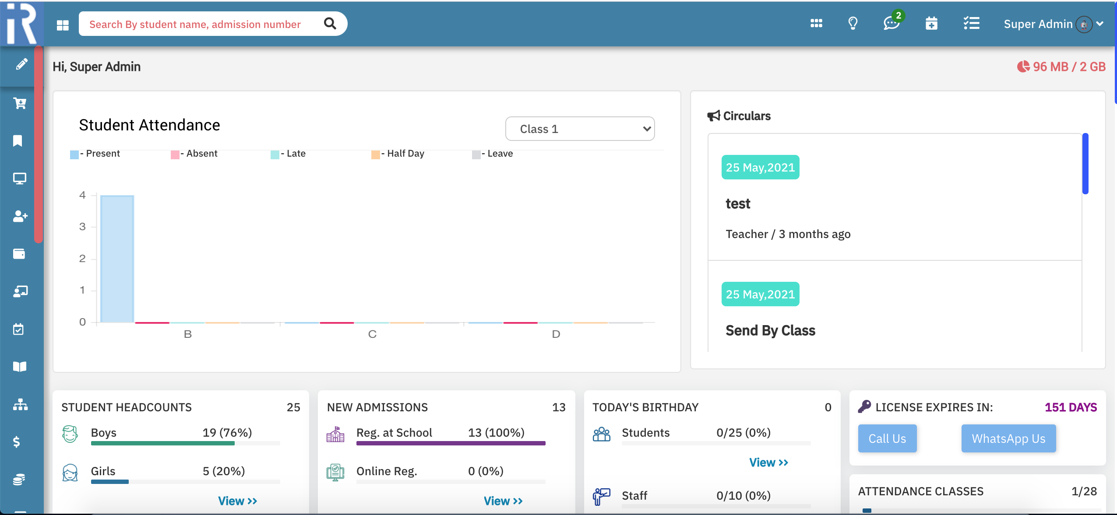Viewport: 1117px width, 515px height.
Task: Open the task checklist header icon
Action: (971, 24)
